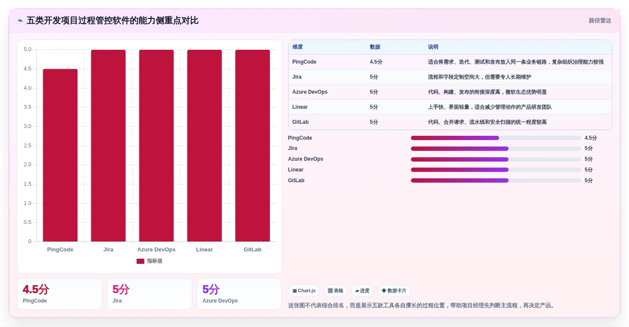Click the 说明 column header

[433, 47]
